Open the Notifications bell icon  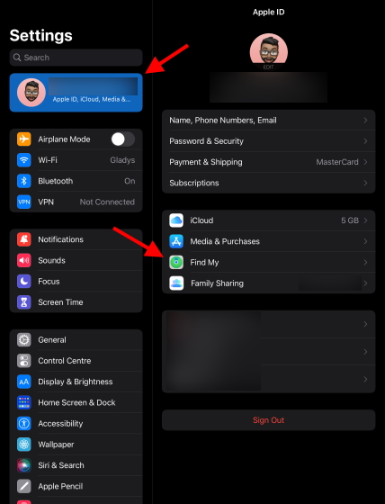tap(24, 239)
